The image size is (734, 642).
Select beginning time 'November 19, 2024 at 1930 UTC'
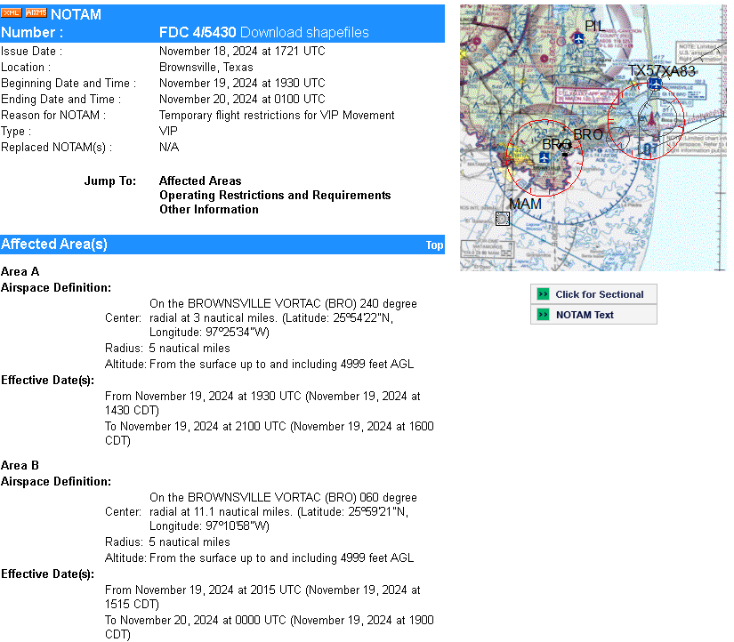[242, 83]
